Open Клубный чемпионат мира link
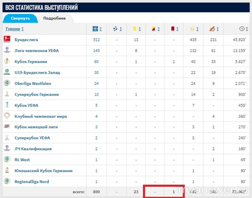 click(41, 116)
